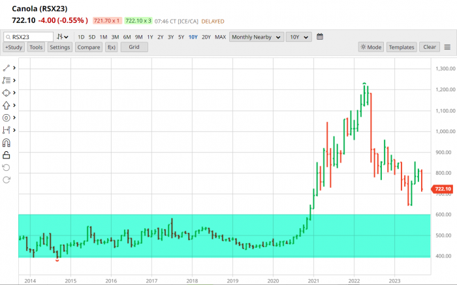
Task: Click the ask quote 722.10 x 3
Action: (138, 21)
